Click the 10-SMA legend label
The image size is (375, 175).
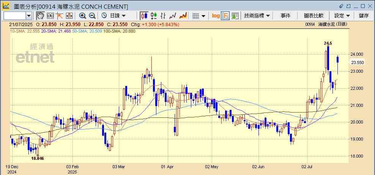24,31
